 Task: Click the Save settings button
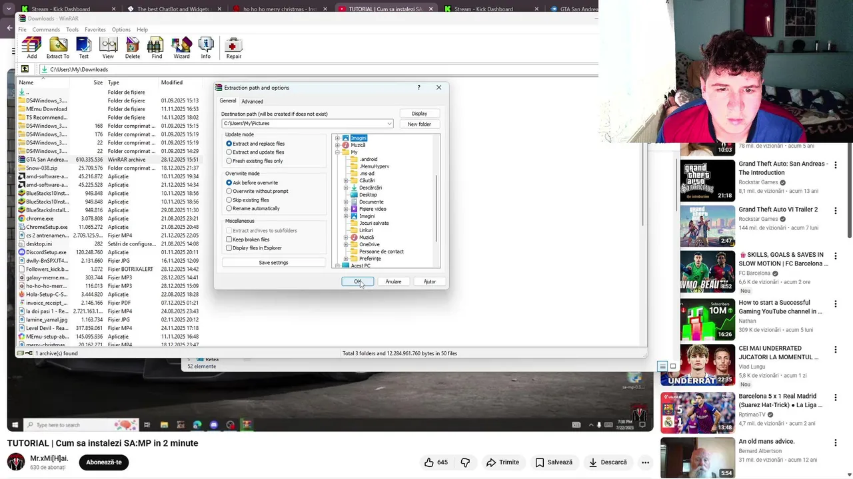point(273,263)
